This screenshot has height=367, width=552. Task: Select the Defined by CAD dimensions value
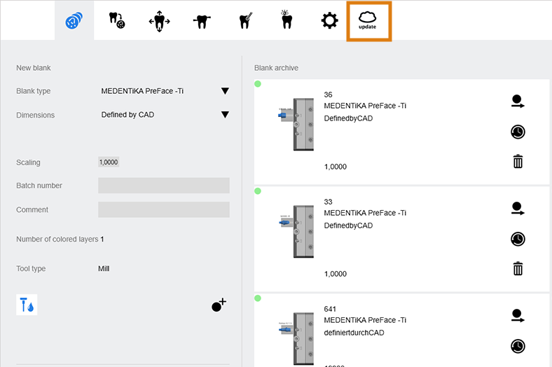[127, 115]
